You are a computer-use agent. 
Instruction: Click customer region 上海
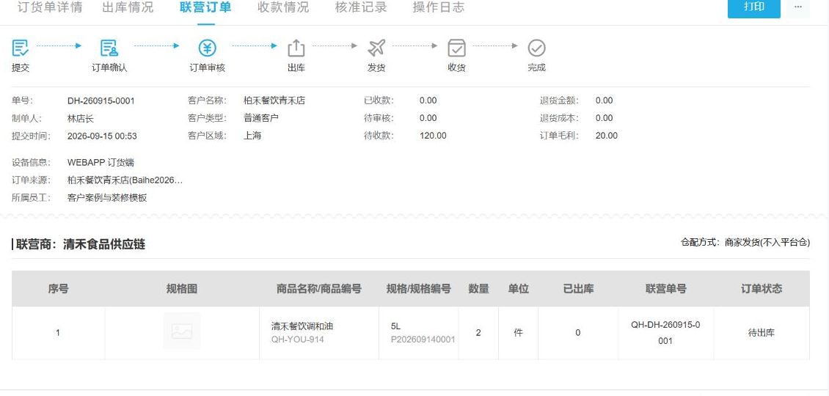coord(252,136)
